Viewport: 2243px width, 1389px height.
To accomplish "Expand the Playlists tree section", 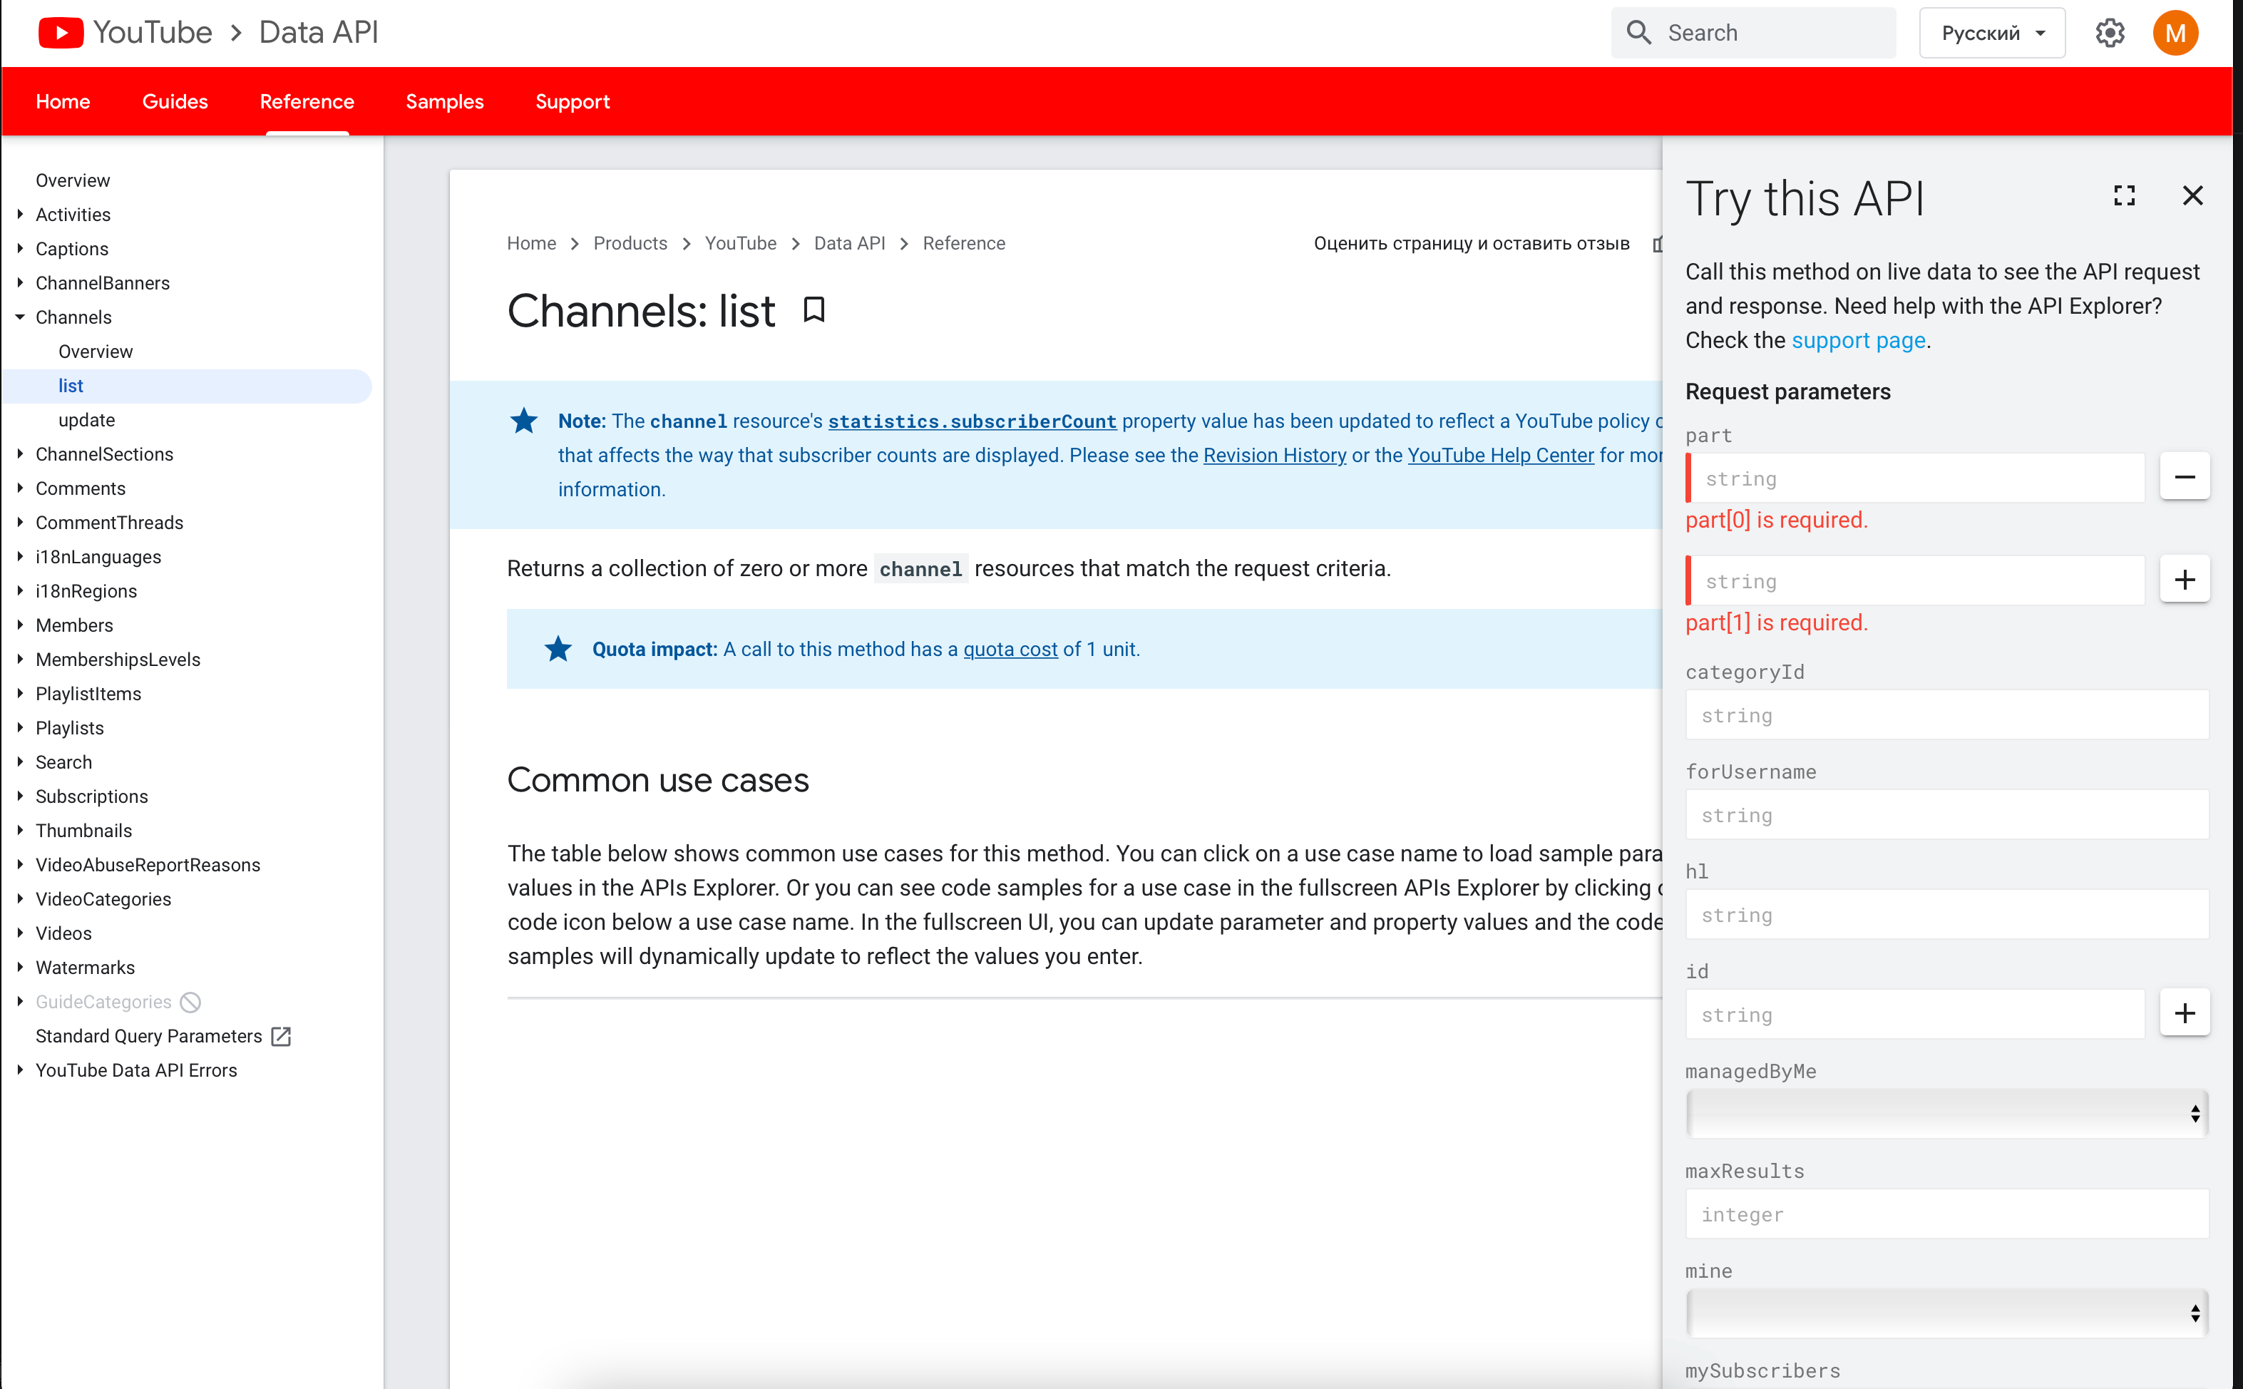I will coord(20,727).
